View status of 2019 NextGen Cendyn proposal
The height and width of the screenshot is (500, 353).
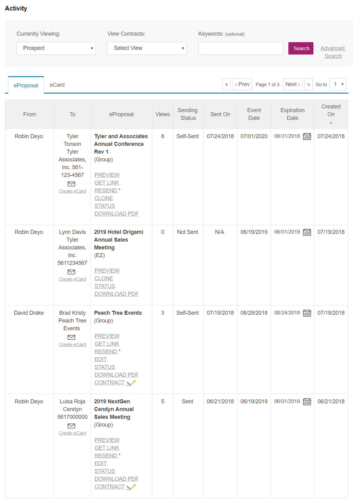click(105, 471)
